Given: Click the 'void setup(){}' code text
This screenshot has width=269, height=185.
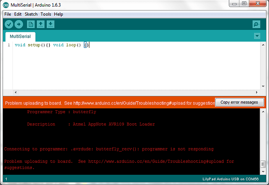Looking at the screenshot, I should (33, 45).
